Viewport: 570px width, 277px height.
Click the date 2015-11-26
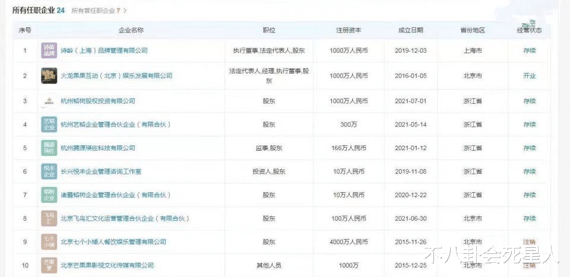click(410, 242)
